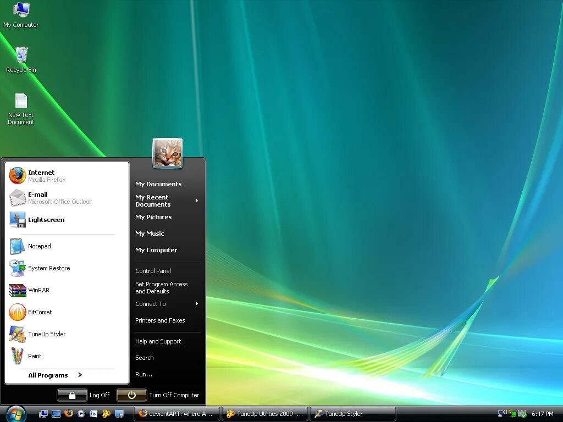Switch to TuneUp Styler taskbar window

(352, 414)
